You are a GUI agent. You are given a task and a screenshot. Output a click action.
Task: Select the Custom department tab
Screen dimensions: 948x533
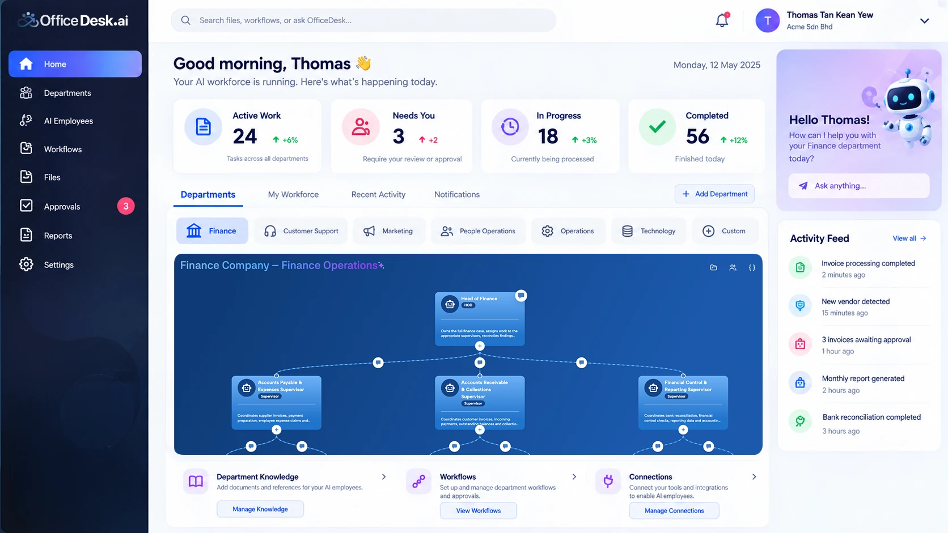pyautogui.click(x=725, y=231)
